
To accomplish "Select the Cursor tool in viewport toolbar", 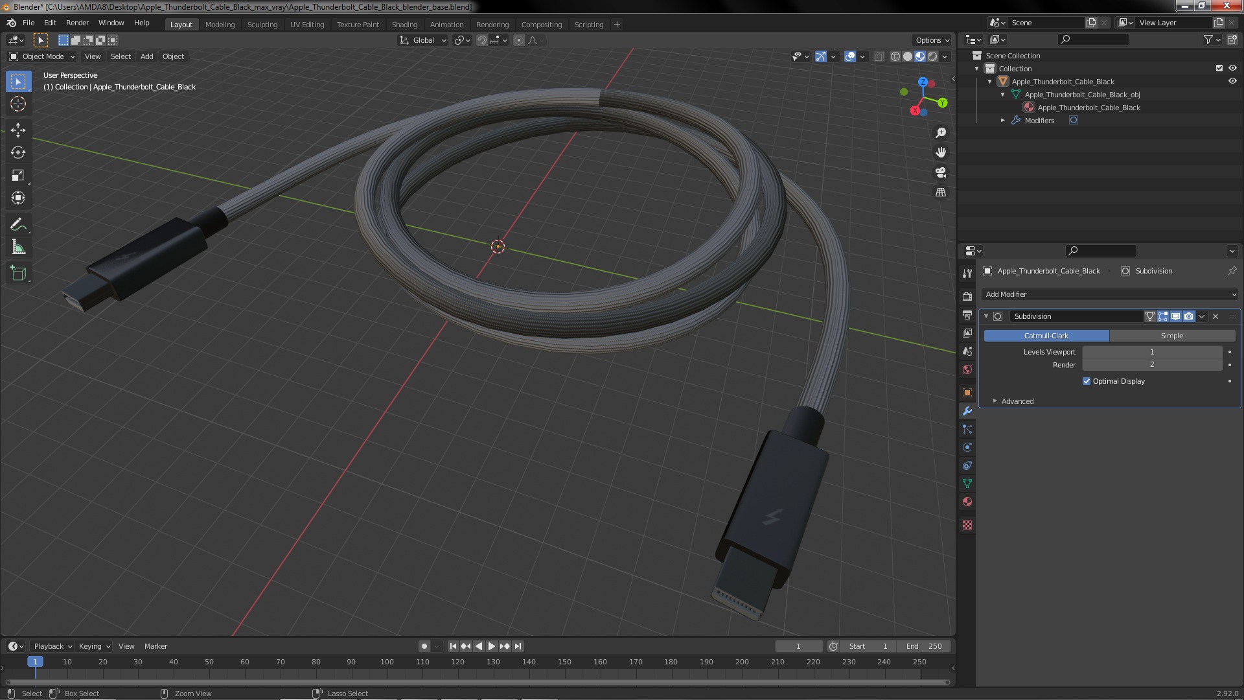I will click(x=18, y=104).
